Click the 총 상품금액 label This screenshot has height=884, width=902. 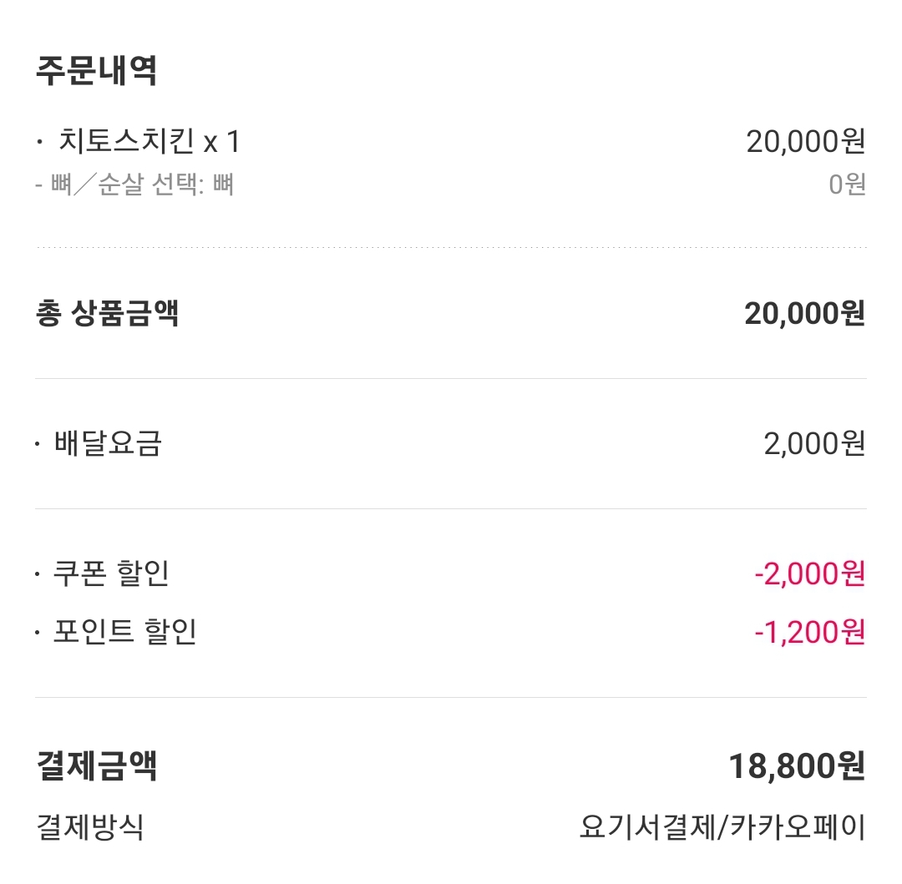coord(107,314)
